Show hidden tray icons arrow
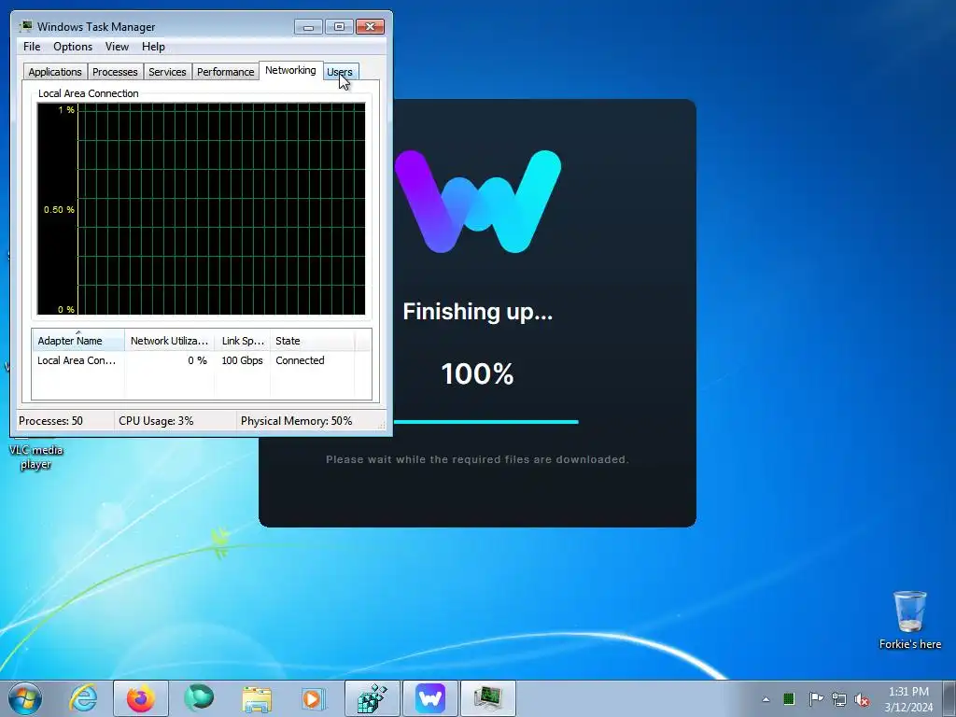Image resolution: width=956 pixels, height=717 pixels. (766, 699)
